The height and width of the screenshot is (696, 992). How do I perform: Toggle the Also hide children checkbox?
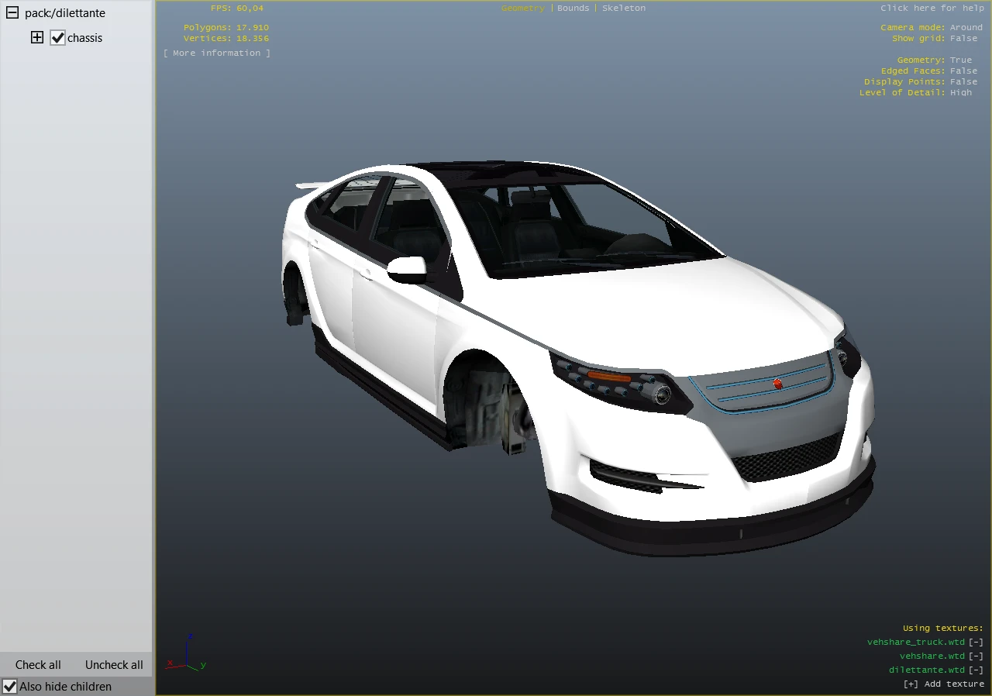coord(10,686)
